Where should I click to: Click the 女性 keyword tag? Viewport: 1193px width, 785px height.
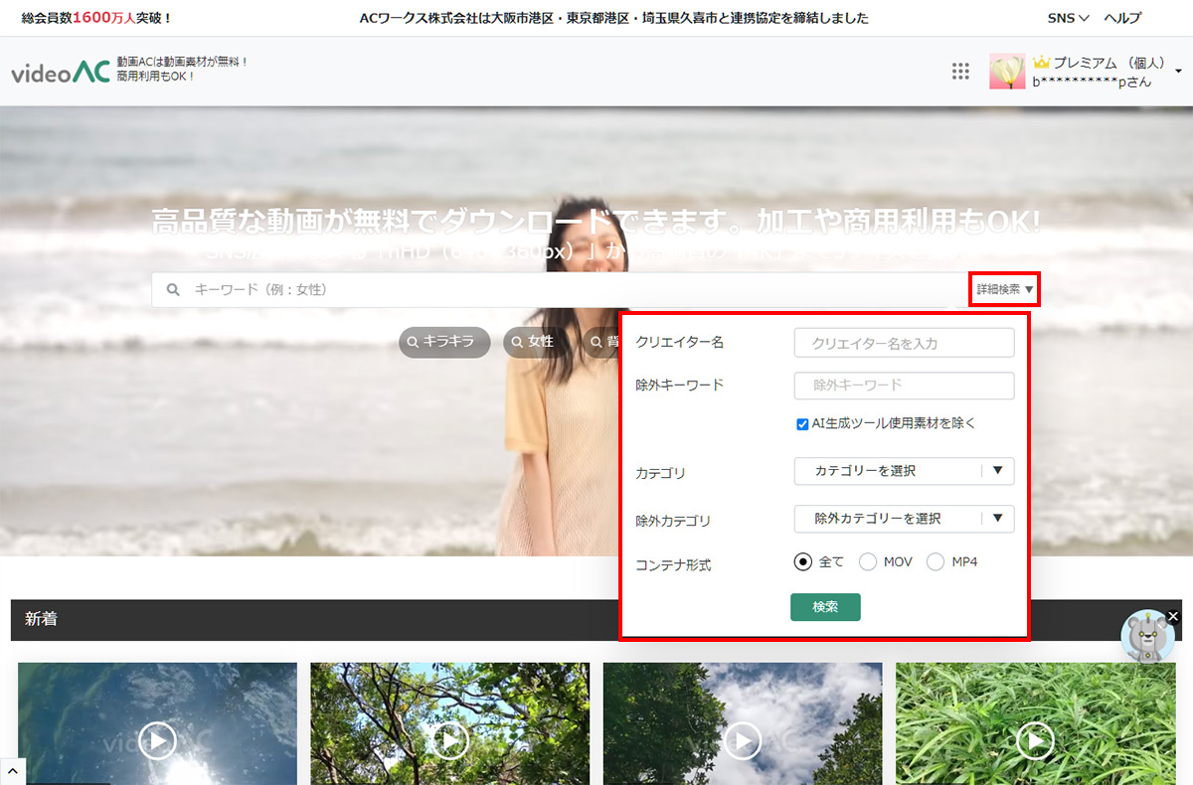(535, 342)
